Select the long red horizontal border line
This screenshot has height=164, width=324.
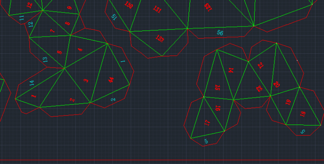(x=162, y=160)
